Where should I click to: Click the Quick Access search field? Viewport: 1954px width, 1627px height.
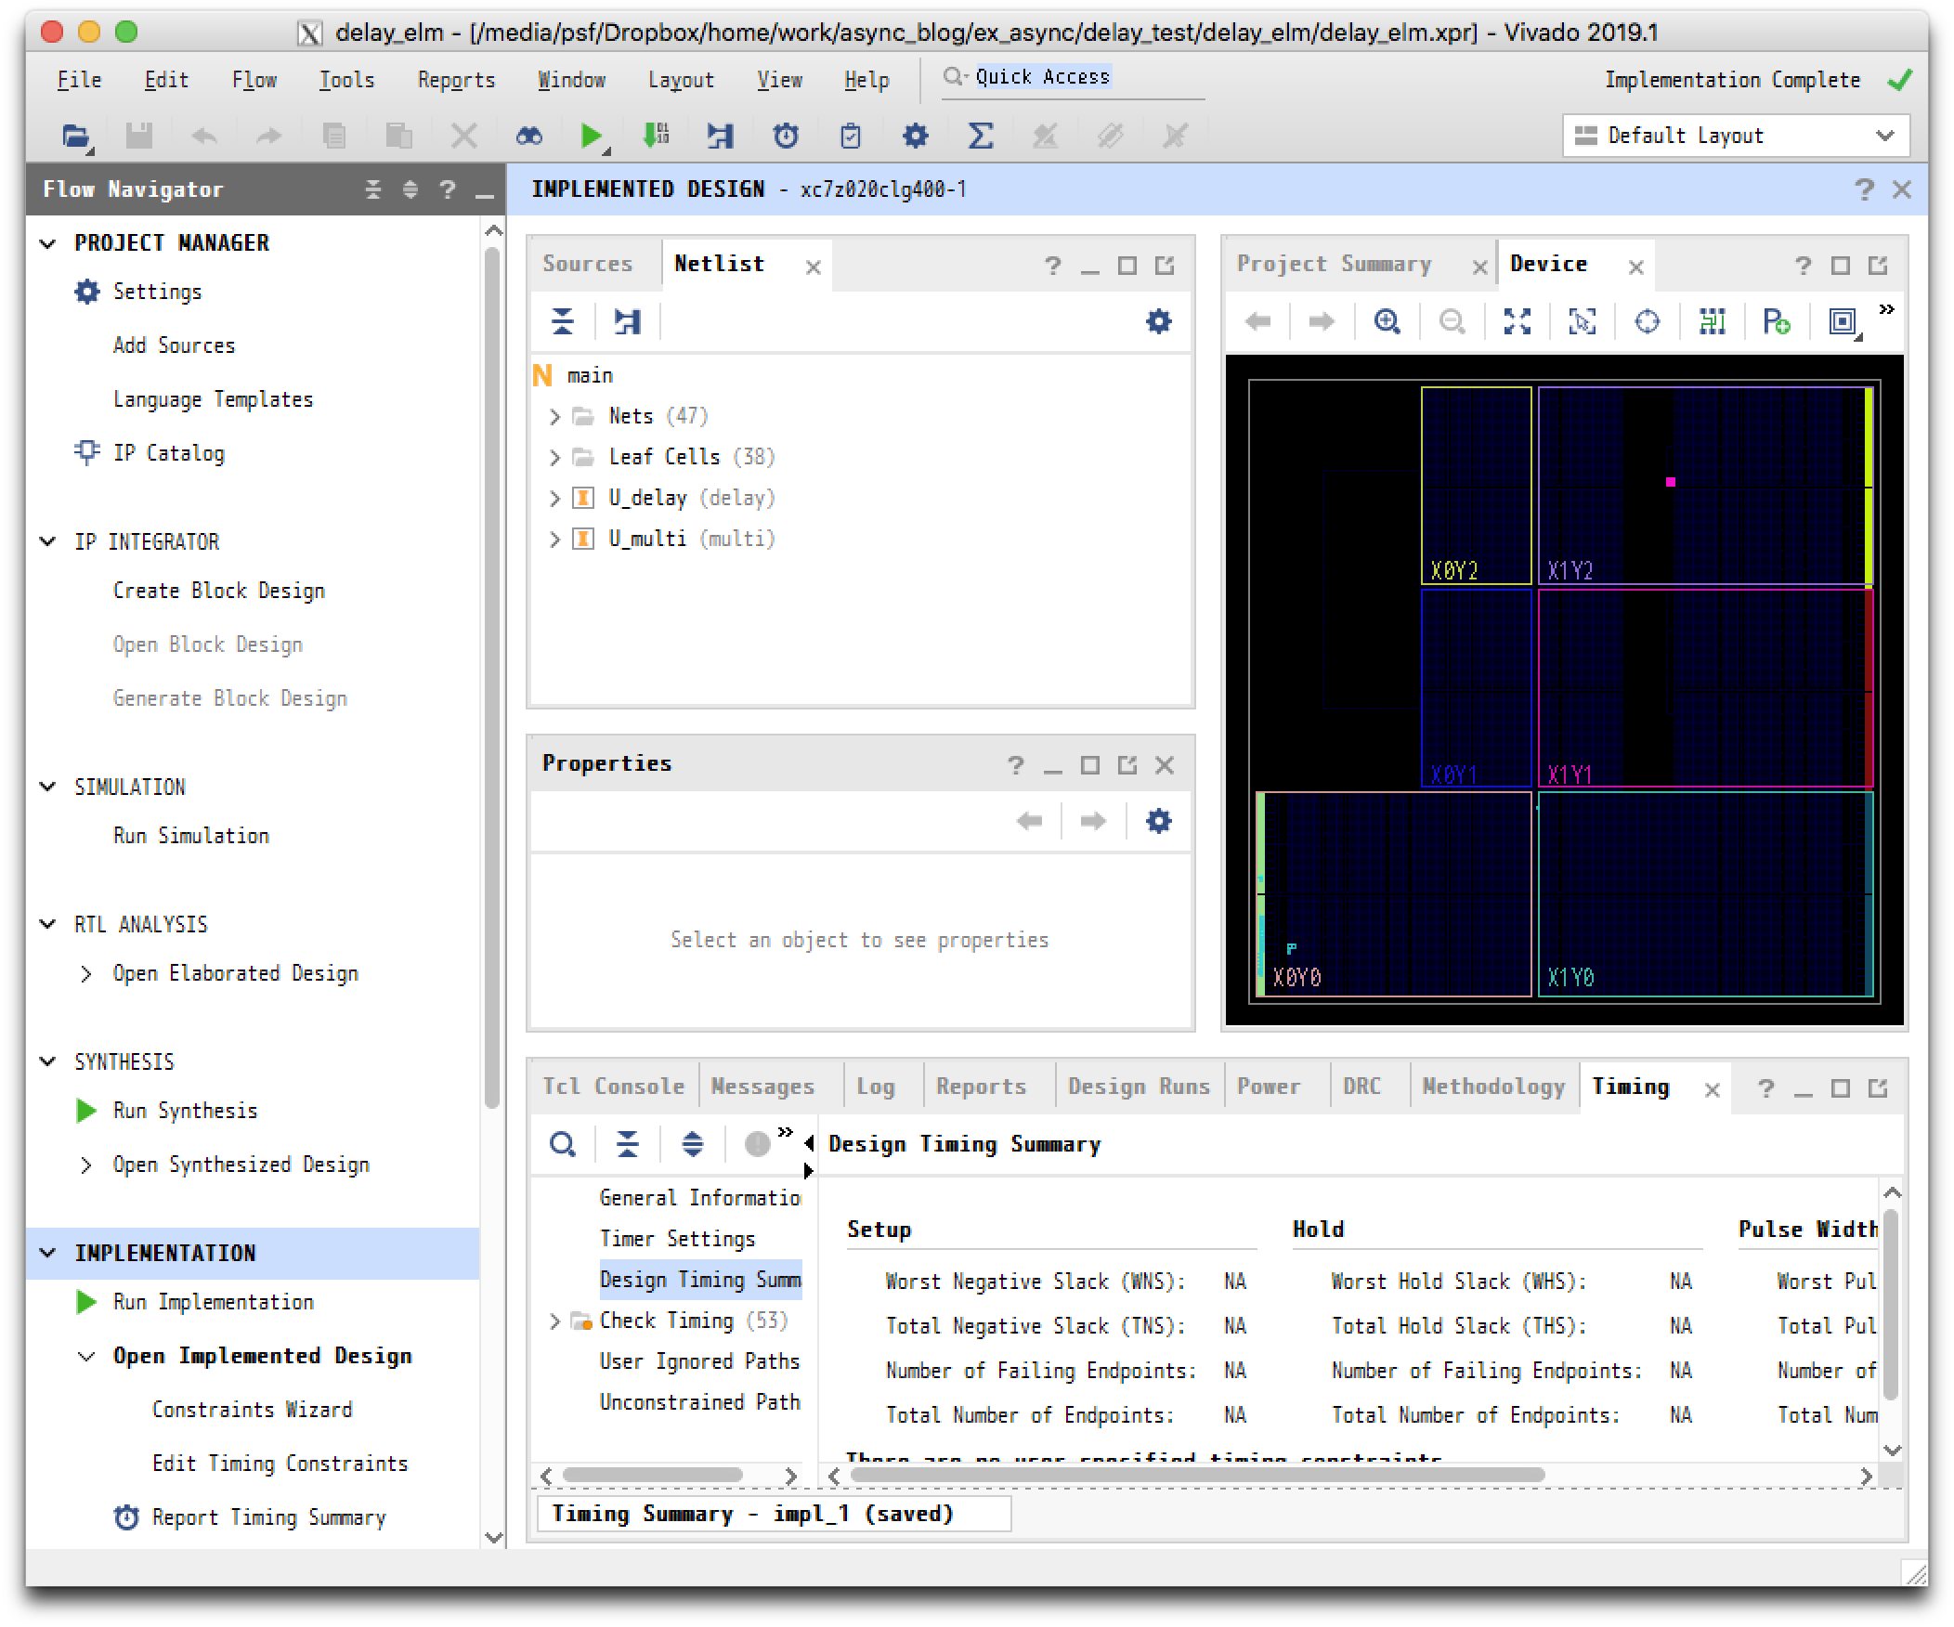1070,77
